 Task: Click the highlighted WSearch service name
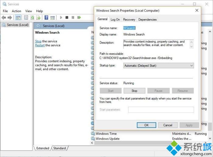pos(129,28)
